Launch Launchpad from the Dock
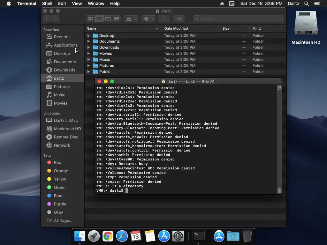 (x=94, y=236)
